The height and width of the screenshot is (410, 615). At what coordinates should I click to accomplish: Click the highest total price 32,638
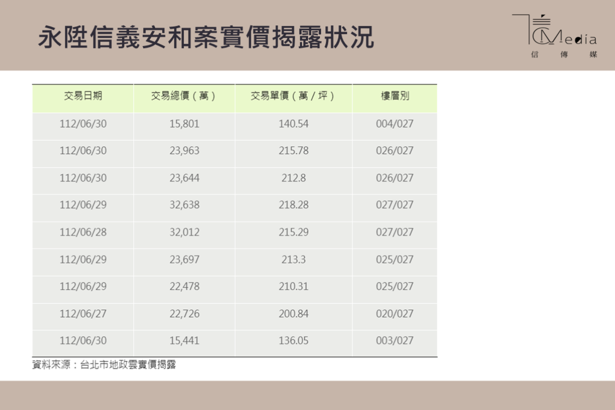click(184, 205)
